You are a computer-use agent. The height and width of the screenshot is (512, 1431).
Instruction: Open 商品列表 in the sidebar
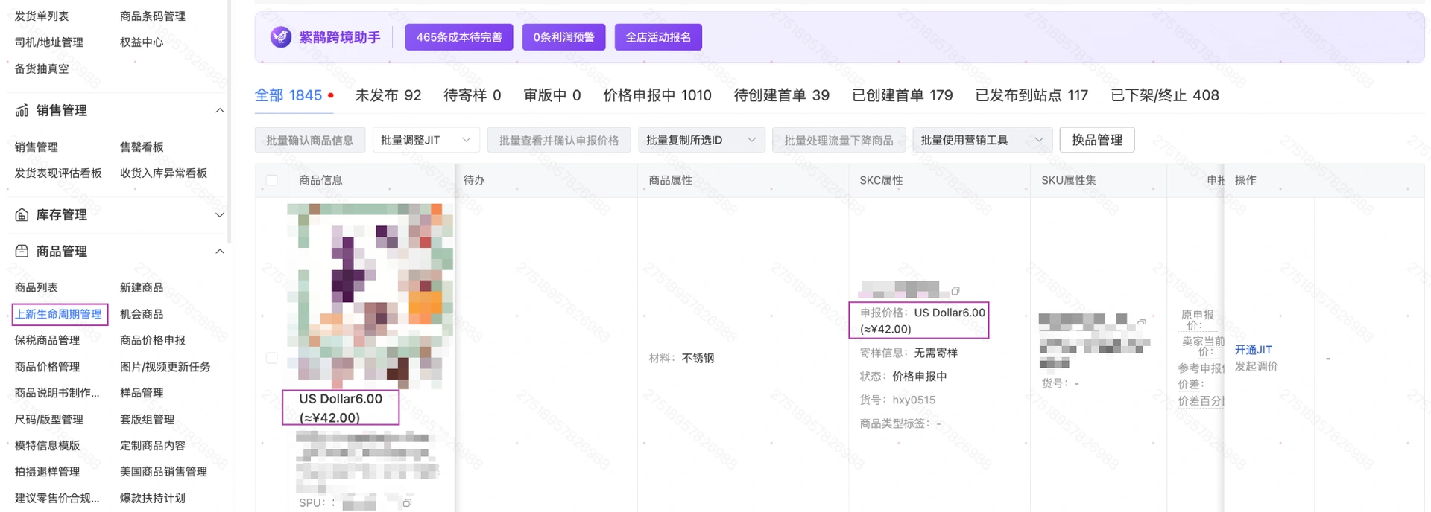[x=37, y=287]
